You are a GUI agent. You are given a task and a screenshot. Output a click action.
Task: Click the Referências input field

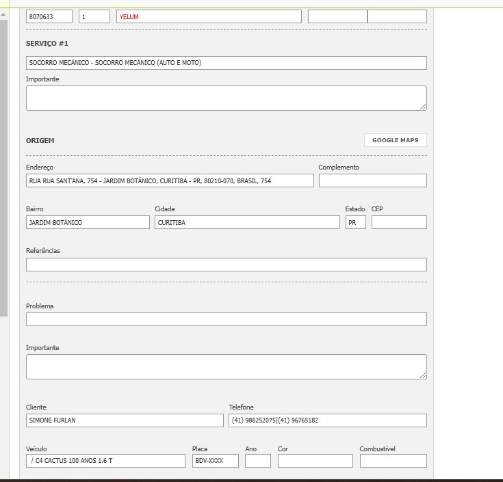coord(226,265)
